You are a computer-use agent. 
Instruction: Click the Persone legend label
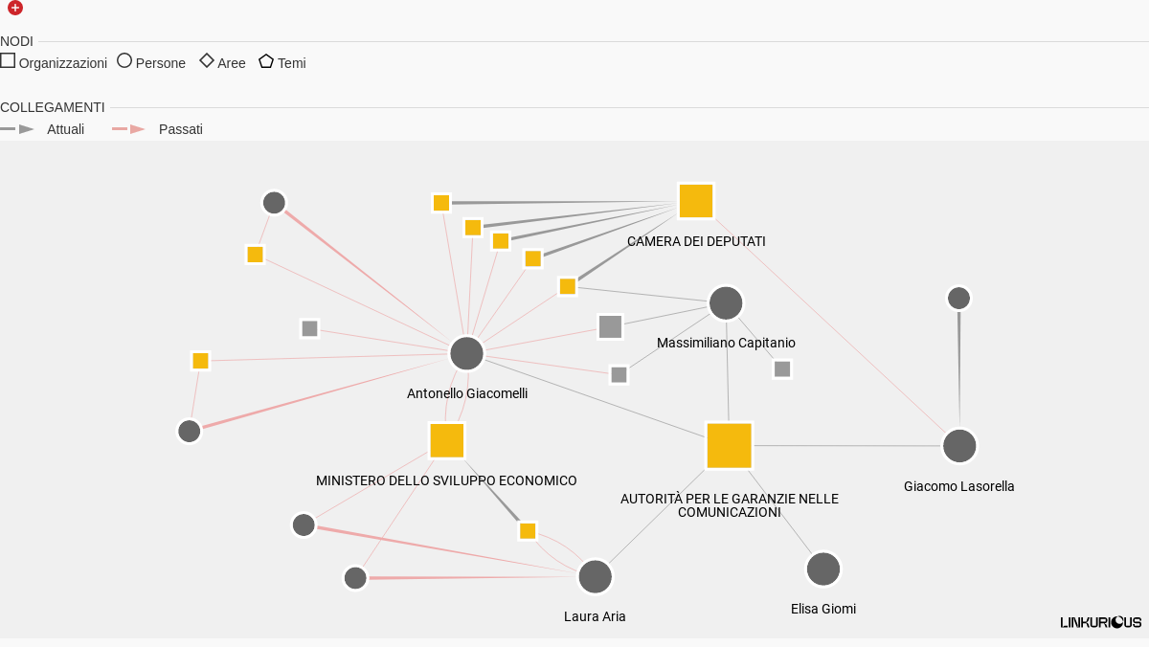pyautogui.click(x=161, y=63)
